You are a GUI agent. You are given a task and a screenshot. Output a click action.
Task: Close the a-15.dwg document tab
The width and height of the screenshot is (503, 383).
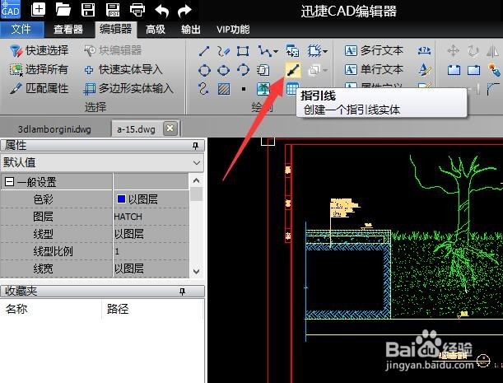(x=170, y=128)
